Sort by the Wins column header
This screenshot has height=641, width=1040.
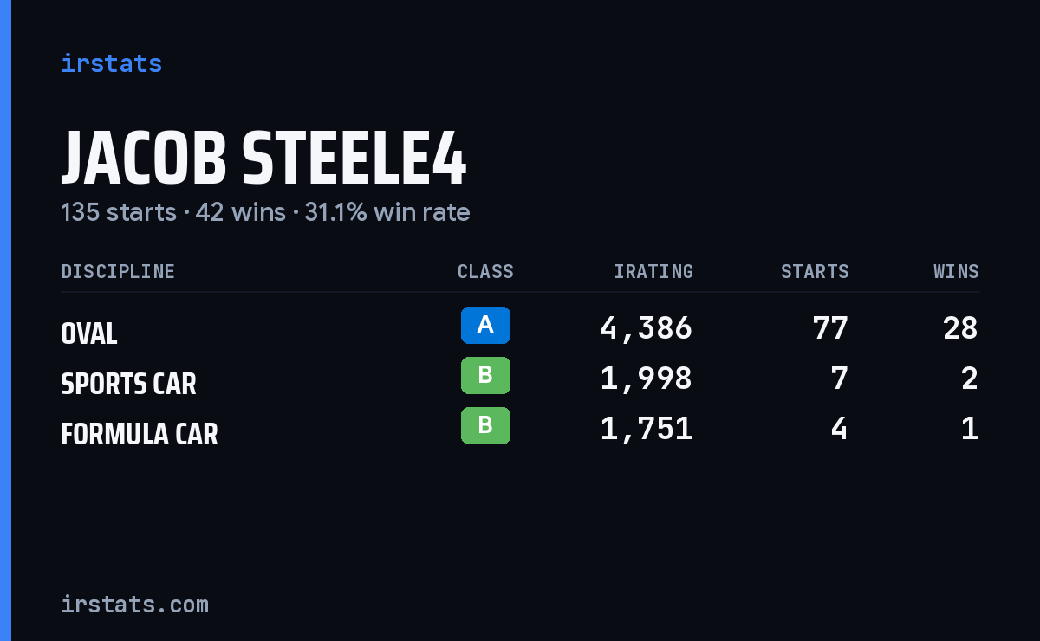[x=956, y=271]
